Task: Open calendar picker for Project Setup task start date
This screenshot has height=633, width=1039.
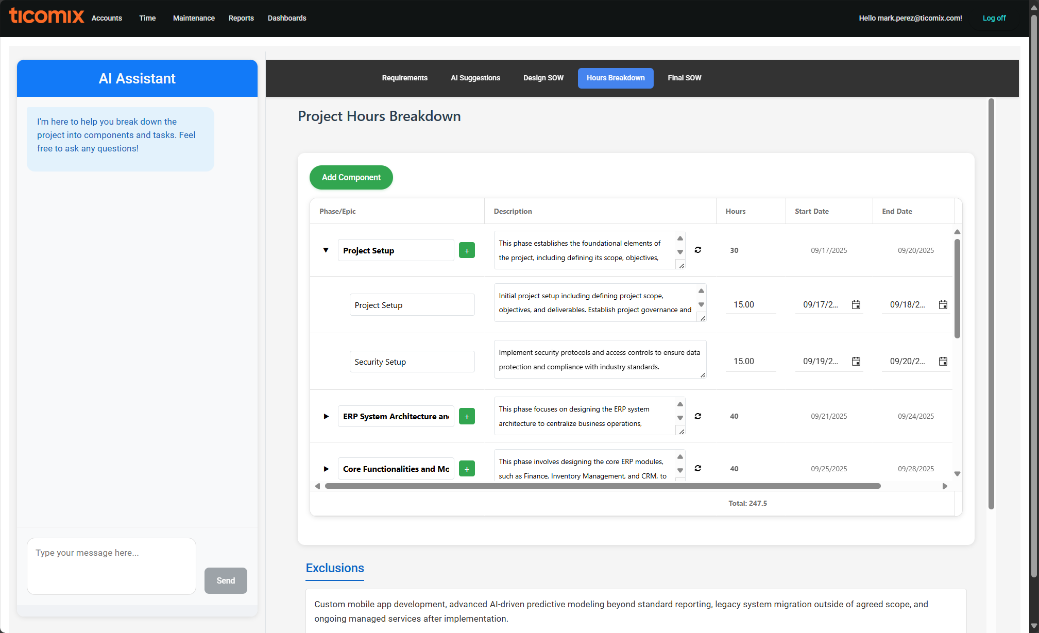Action: coord(856,305)
